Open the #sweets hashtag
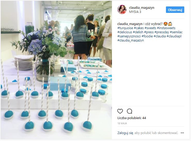This screenshot has width=191, height=141. tap(150, 28)
